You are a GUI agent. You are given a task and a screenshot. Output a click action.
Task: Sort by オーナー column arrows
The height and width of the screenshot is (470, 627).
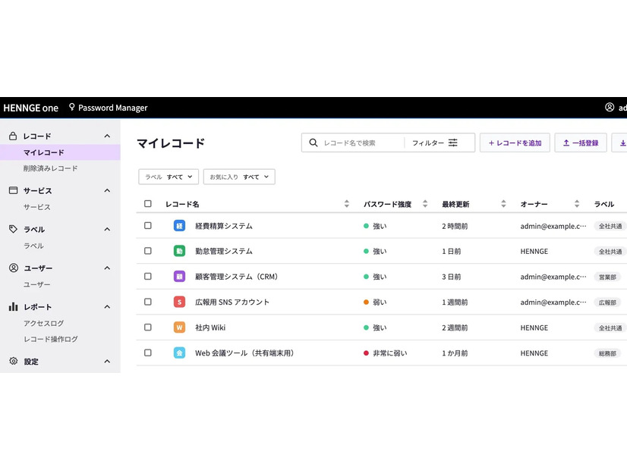coord(577,204)
